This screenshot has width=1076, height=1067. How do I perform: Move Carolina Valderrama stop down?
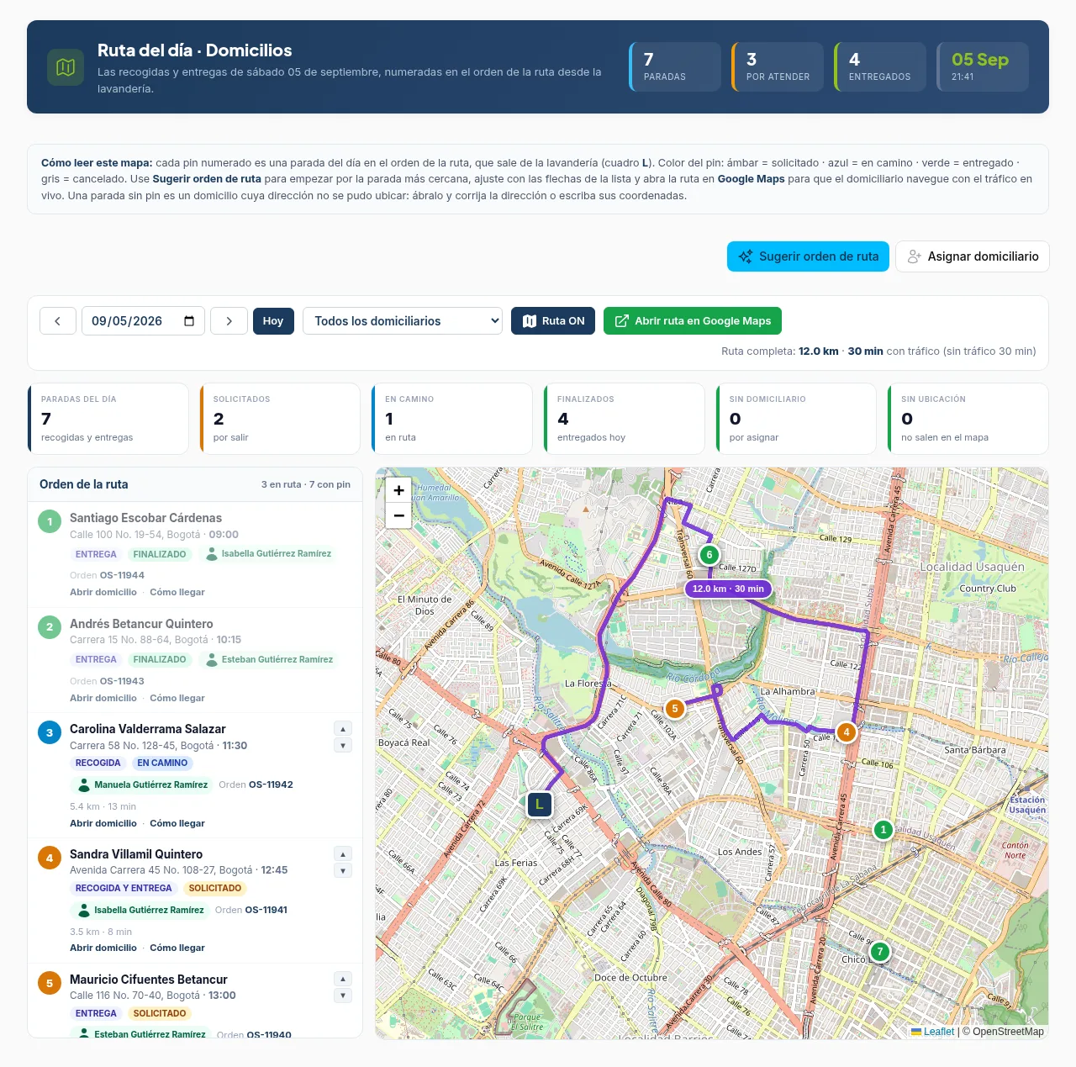pos(343,746)
